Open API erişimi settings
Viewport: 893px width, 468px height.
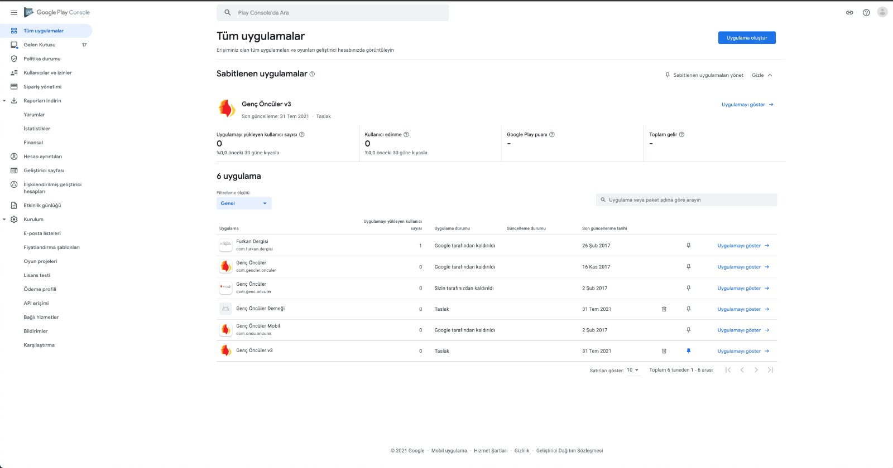tap(36, 303)
